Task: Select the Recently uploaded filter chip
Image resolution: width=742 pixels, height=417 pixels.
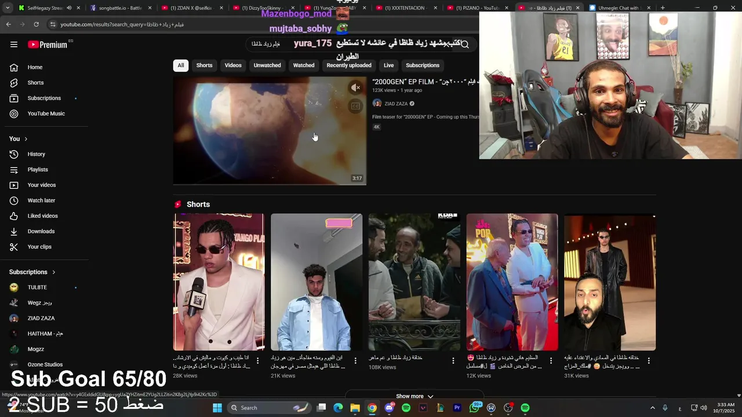Action: (x=349, y=65)
